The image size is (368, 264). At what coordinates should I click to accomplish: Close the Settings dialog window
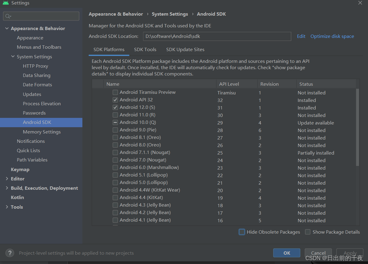pyautogui.click(x=360, y=3)
